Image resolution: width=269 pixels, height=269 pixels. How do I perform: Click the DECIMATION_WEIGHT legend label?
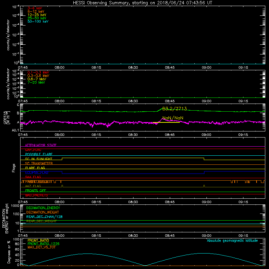[43, 212]
